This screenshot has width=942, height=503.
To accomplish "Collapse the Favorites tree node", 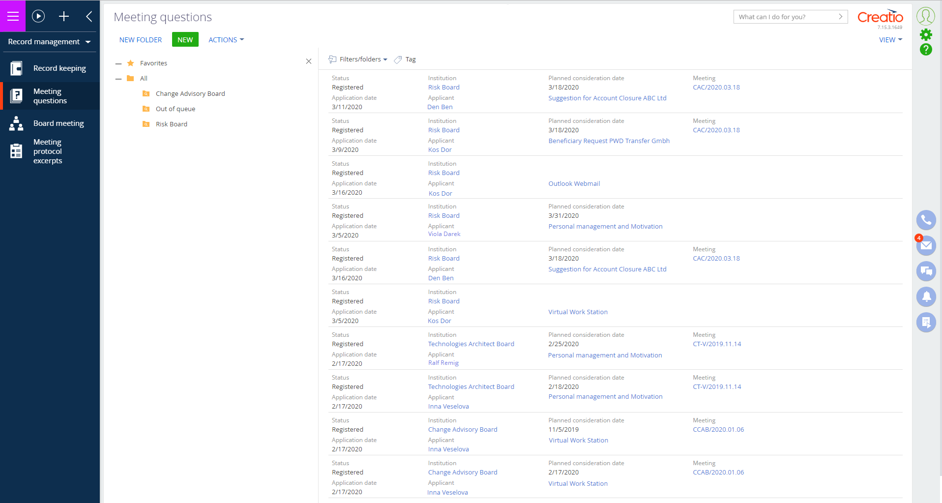I will (118, 63).
